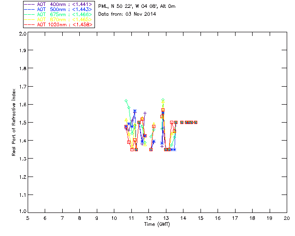Click the x-axis tick label 11
This screenshot has width=295, height=236.
131,218
